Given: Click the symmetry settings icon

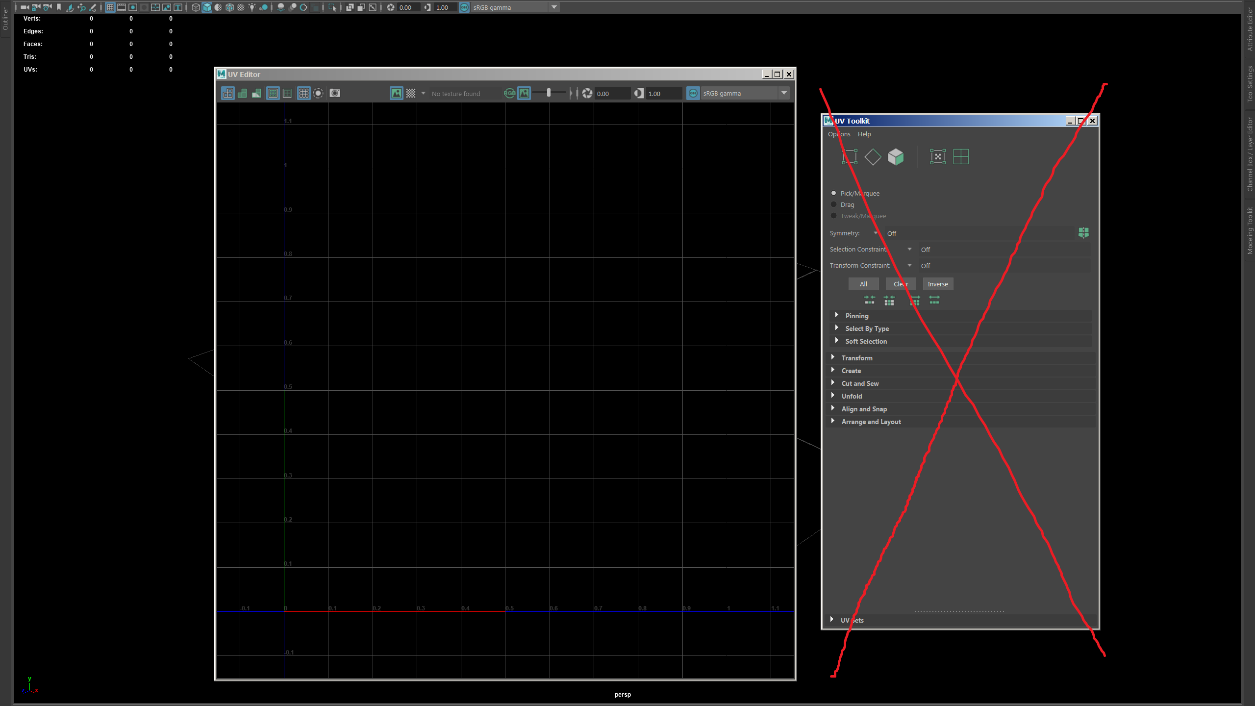Looking at the screenshot, I should click(x=1083, y=233).
